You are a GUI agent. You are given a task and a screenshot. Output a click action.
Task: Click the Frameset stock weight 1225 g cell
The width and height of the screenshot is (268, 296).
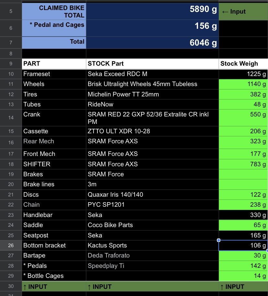click(x=243, y=74)
